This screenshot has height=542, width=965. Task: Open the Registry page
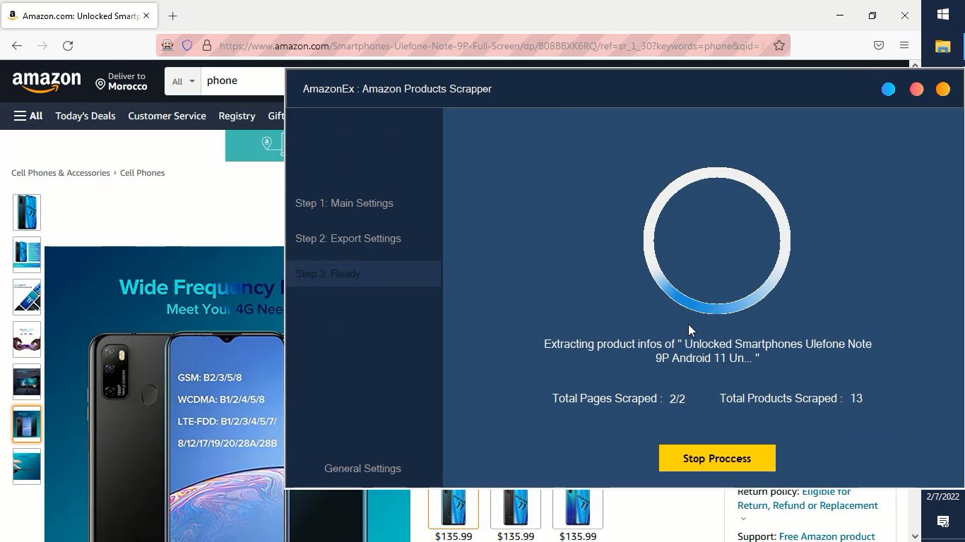coord(237,116)
